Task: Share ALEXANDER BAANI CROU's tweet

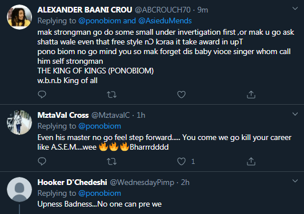Action: (251, 94)
